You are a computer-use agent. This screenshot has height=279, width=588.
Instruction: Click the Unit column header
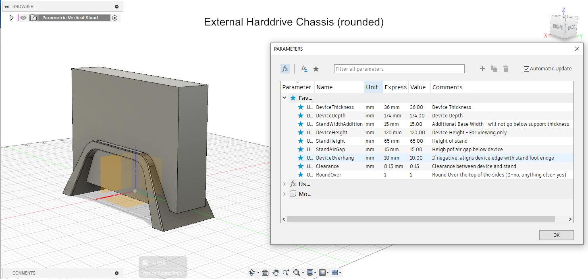(373, 87)
